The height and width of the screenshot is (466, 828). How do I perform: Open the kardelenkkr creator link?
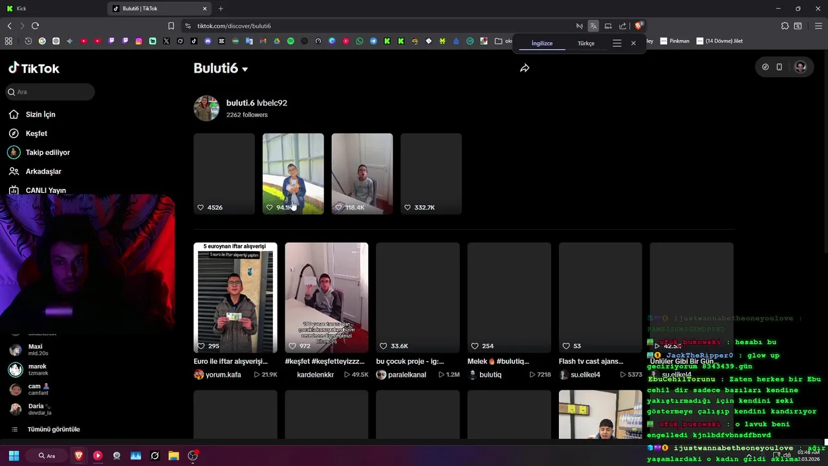point(315,375)
